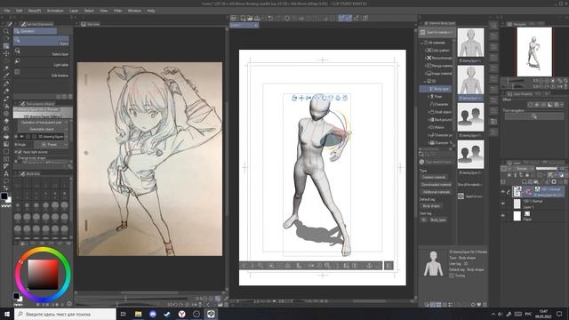Toggle eye icon in Tool property object list
This screenshot has width=569, height=320.
click(21, 137)
